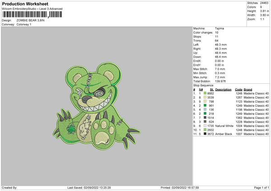This screenshot has height=191, width=271.
Task: Click the pale yellow swatch beside 3539
Action: pos(205,97)
